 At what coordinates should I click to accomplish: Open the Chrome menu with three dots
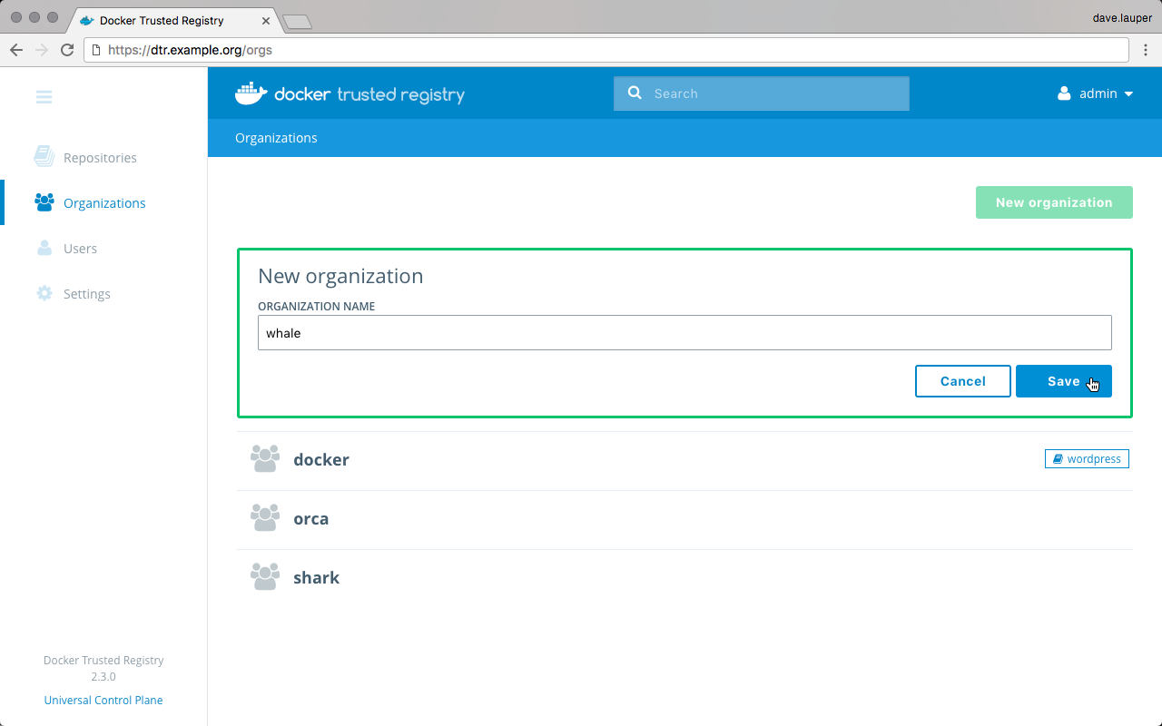point(1146,50)
